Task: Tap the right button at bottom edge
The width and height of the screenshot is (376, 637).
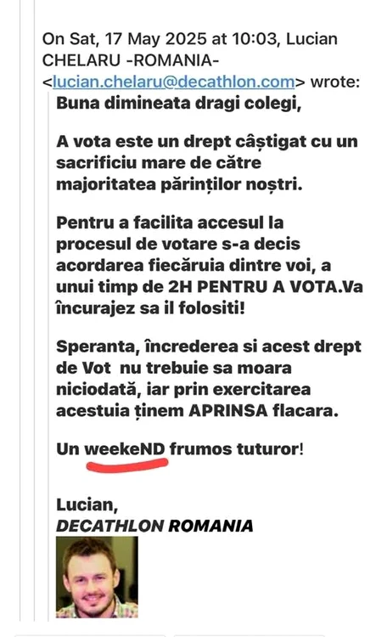Action: (250, 635)
